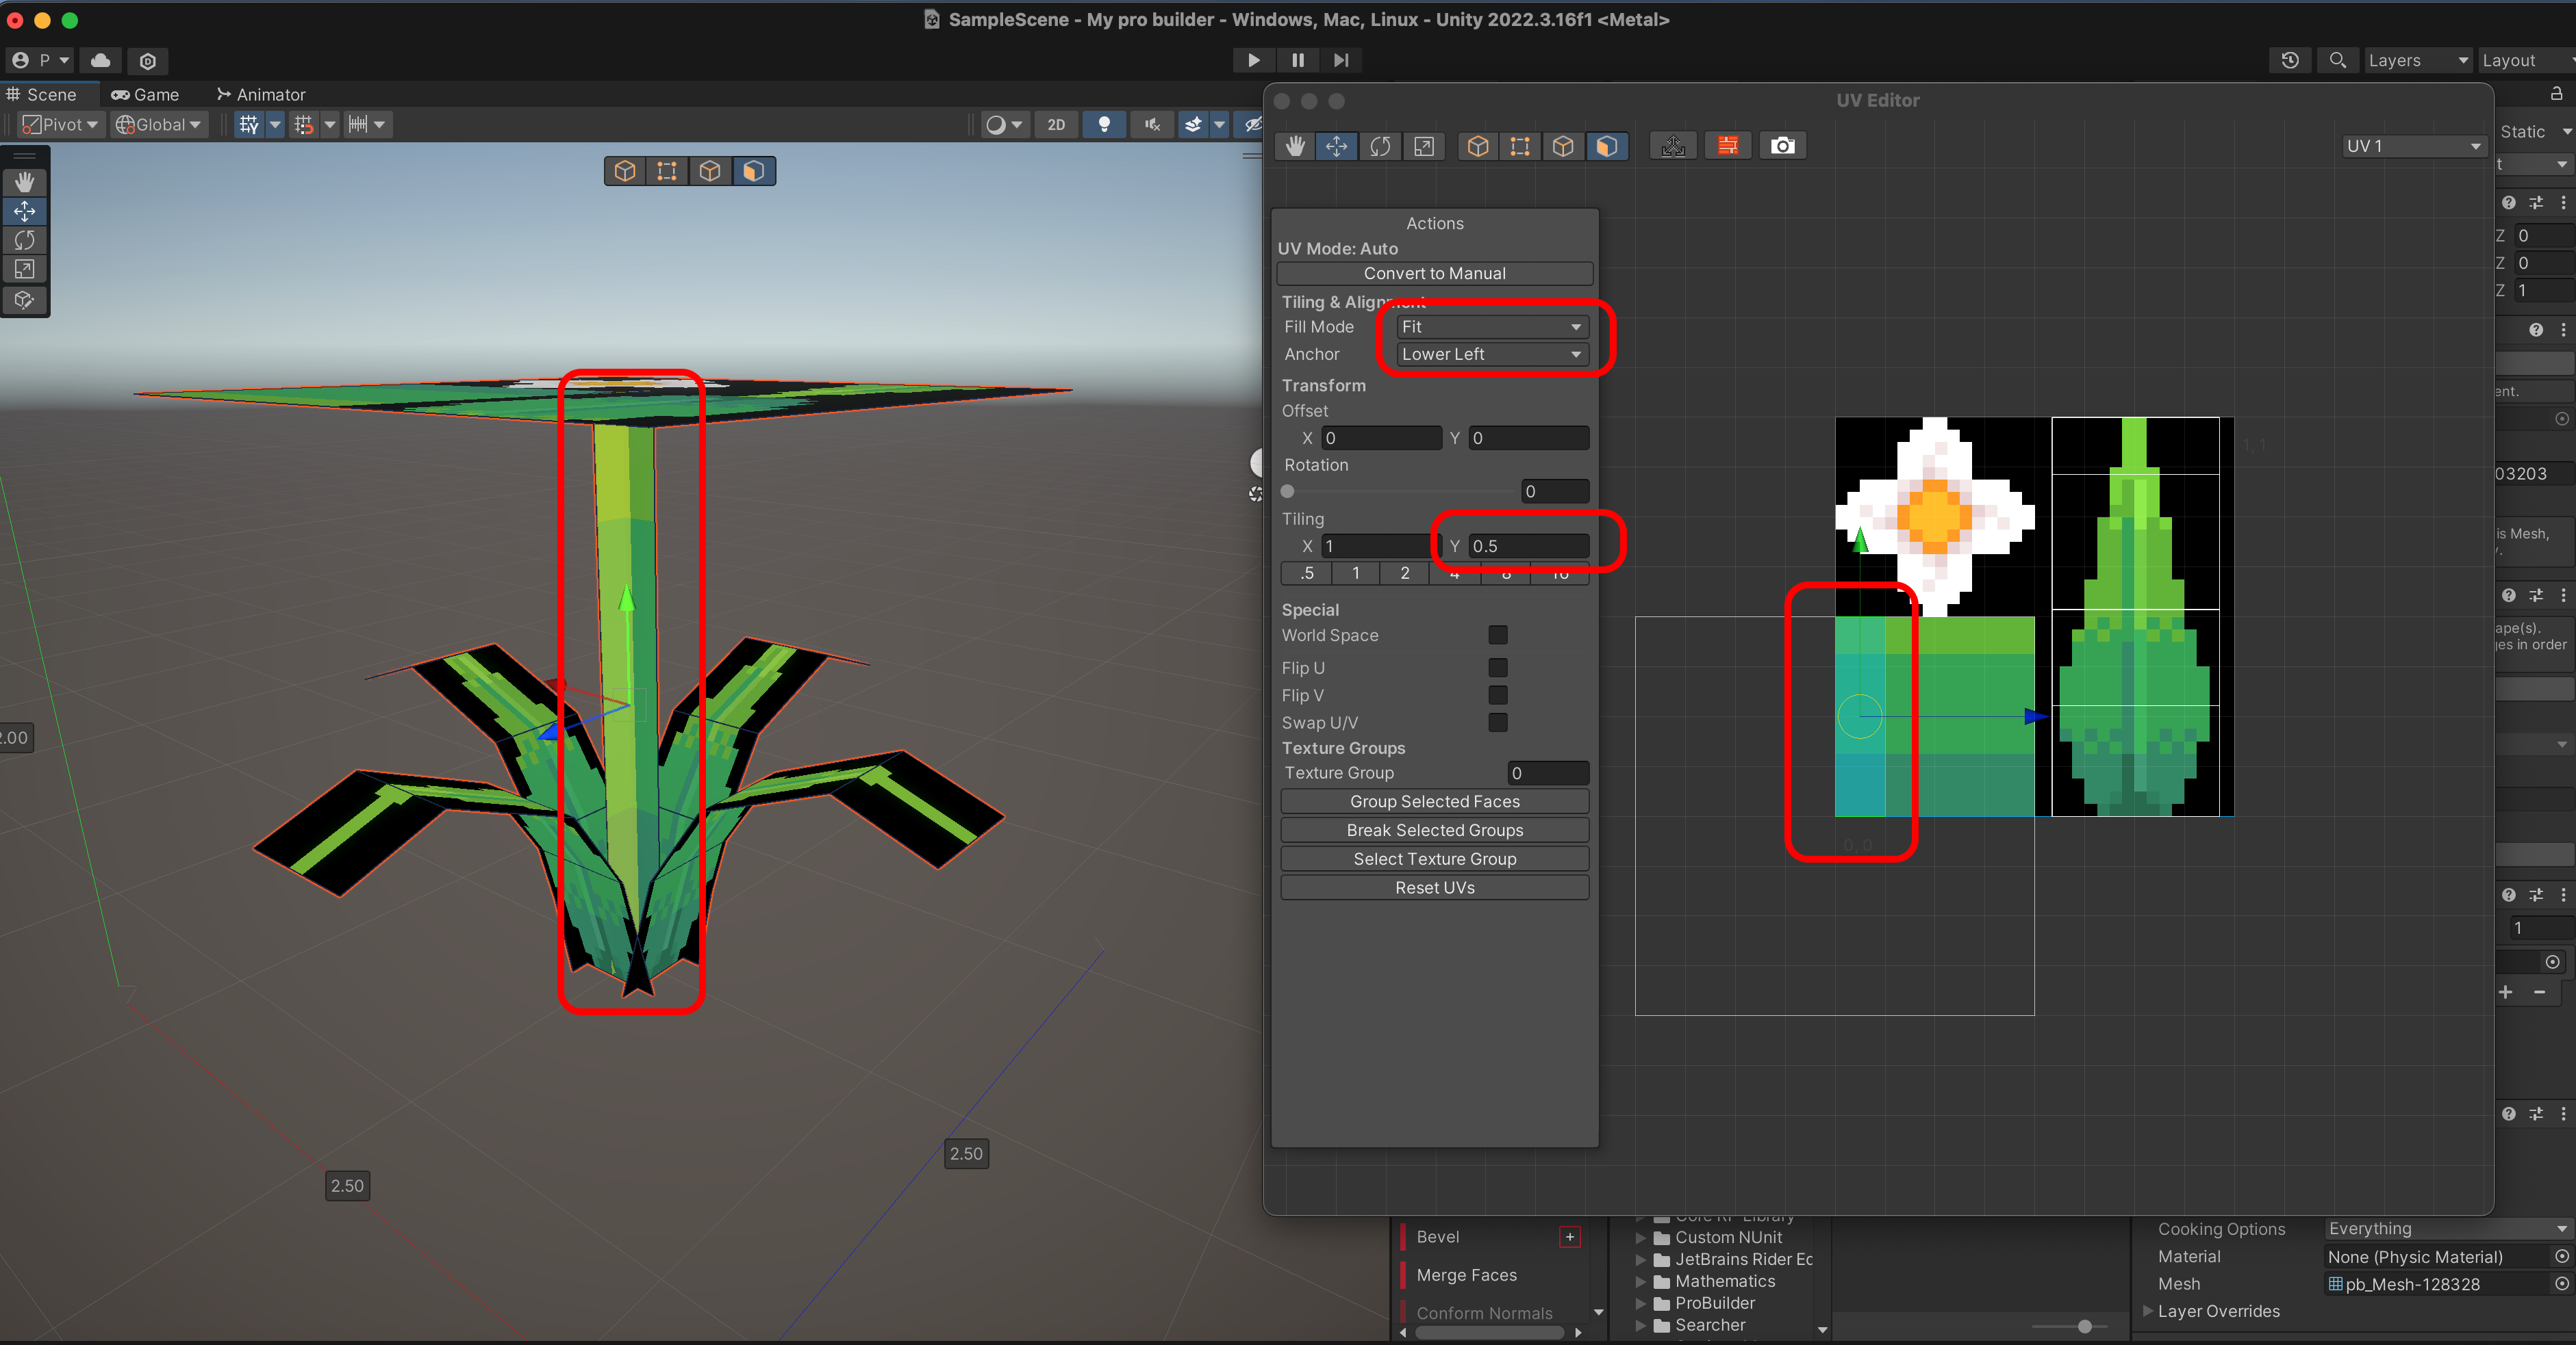Image resolution: width=2576 pixels, height=1345 pixels.
Task: Click the camera screenshot icon in UV Editor
Action: [x=1782, y=146]
